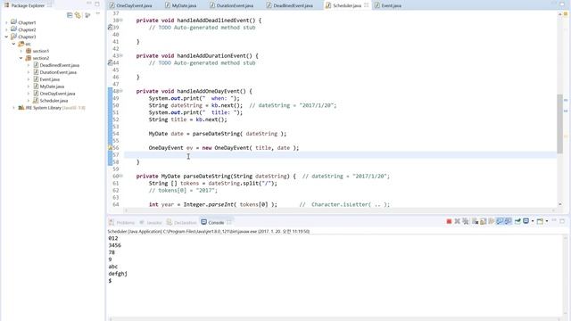Click the warning marker on line 56

pos(110,148)
